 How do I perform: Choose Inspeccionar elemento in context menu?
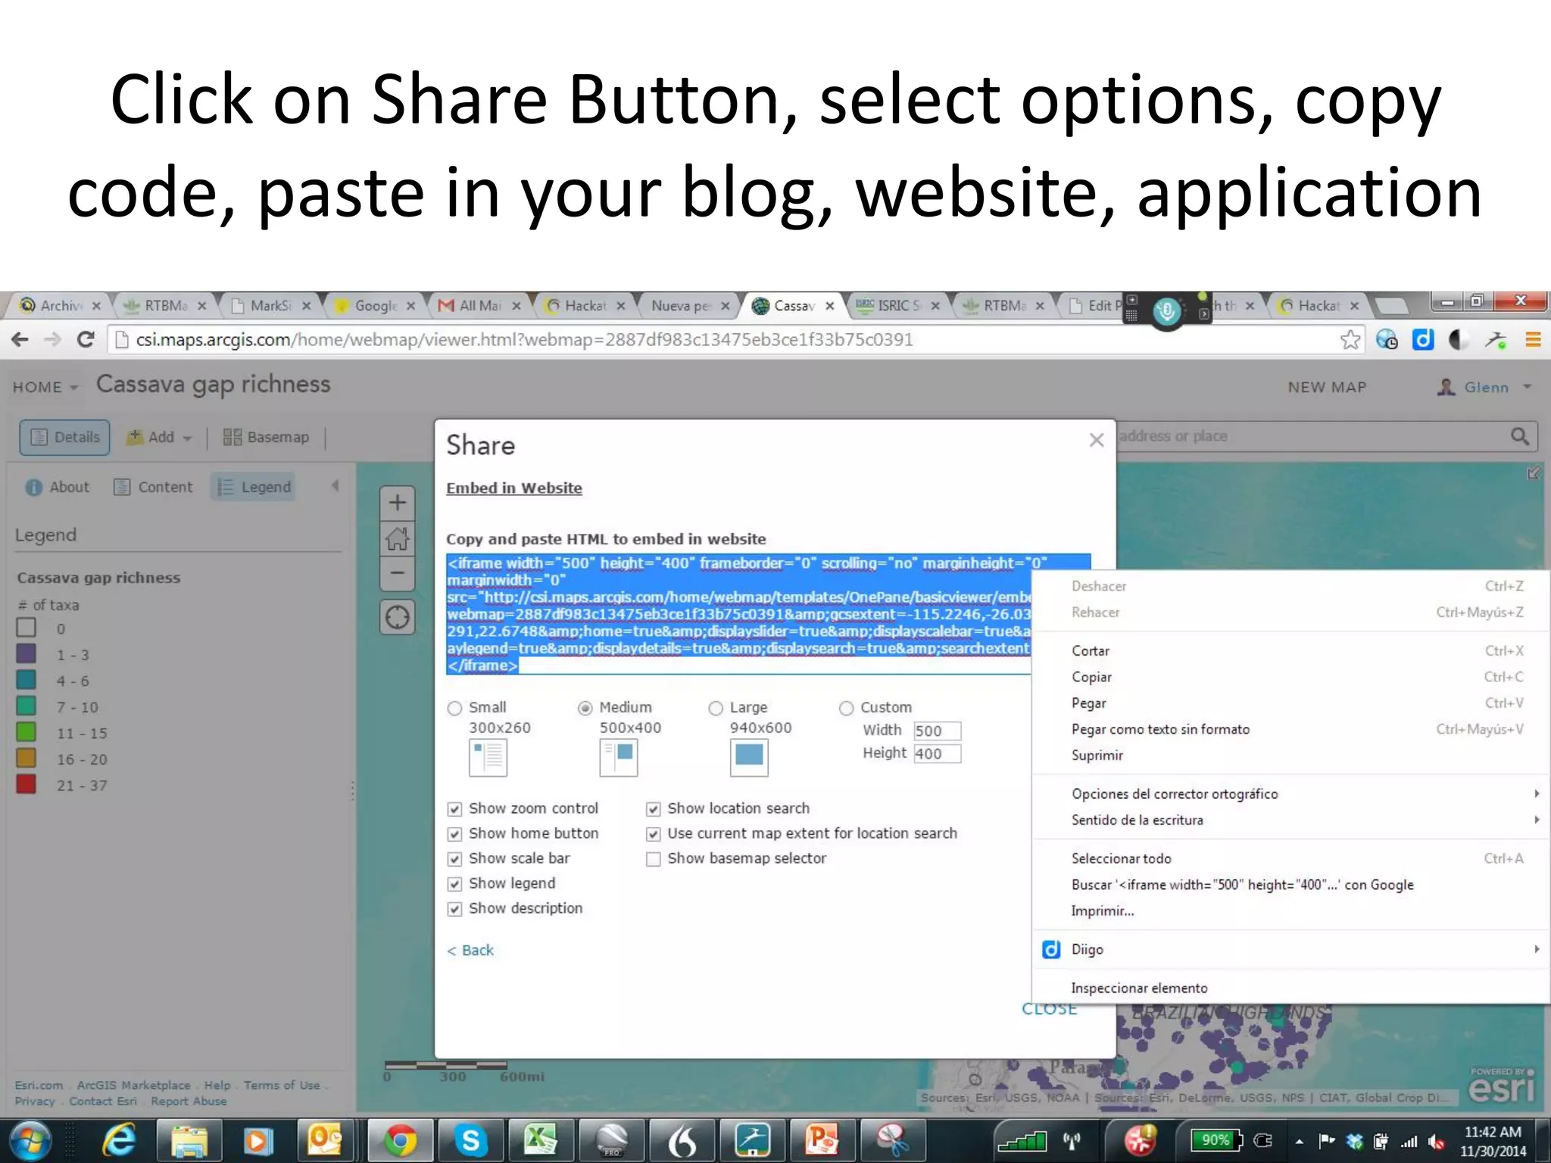(x=1292, y=988)
